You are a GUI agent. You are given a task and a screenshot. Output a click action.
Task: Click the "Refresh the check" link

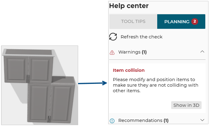coord(141,37)
